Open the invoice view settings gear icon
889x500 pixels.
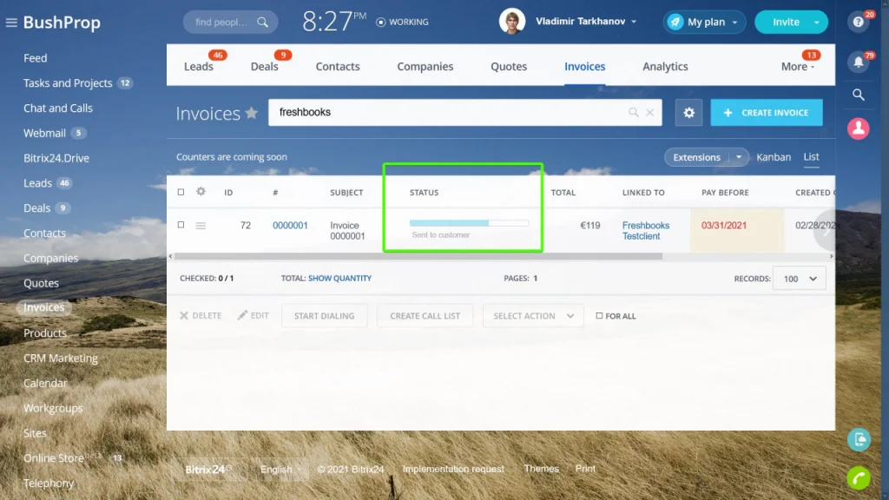688,113
